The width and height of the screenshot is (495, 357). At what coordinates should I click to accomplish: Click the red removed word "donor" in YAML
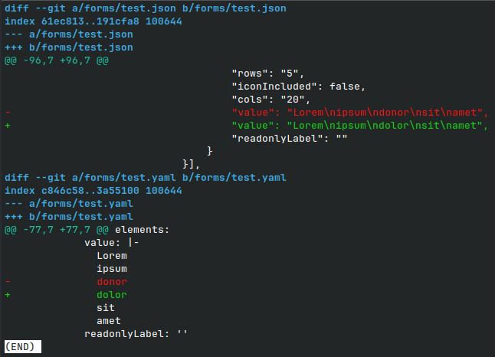tap(112, 282)
